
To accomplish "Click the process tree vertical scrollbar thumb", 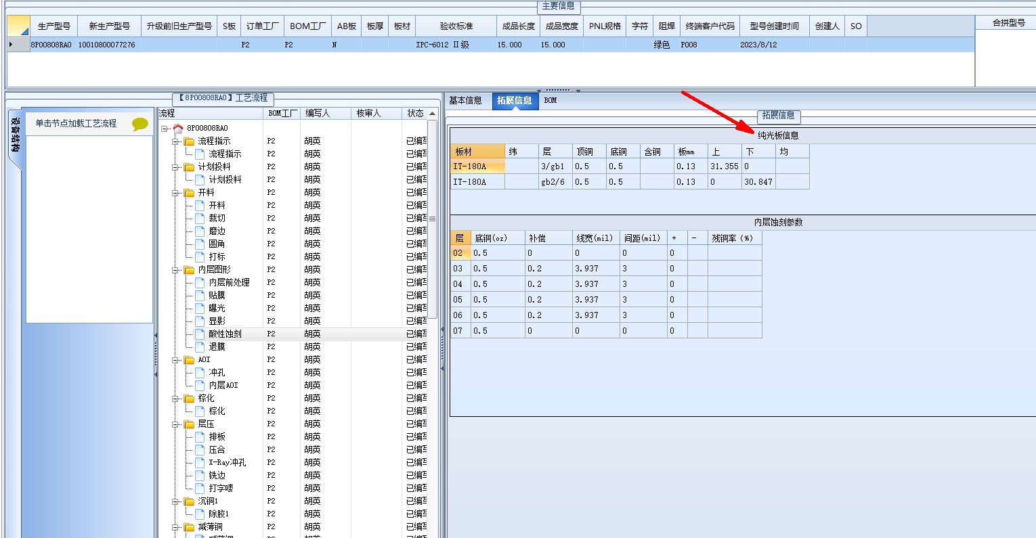I will 432,219.
